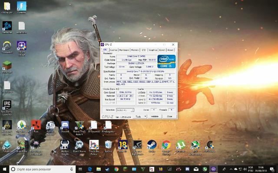Open Task View from the taskbar
The image size is (278, 173).
coord(80,169)
